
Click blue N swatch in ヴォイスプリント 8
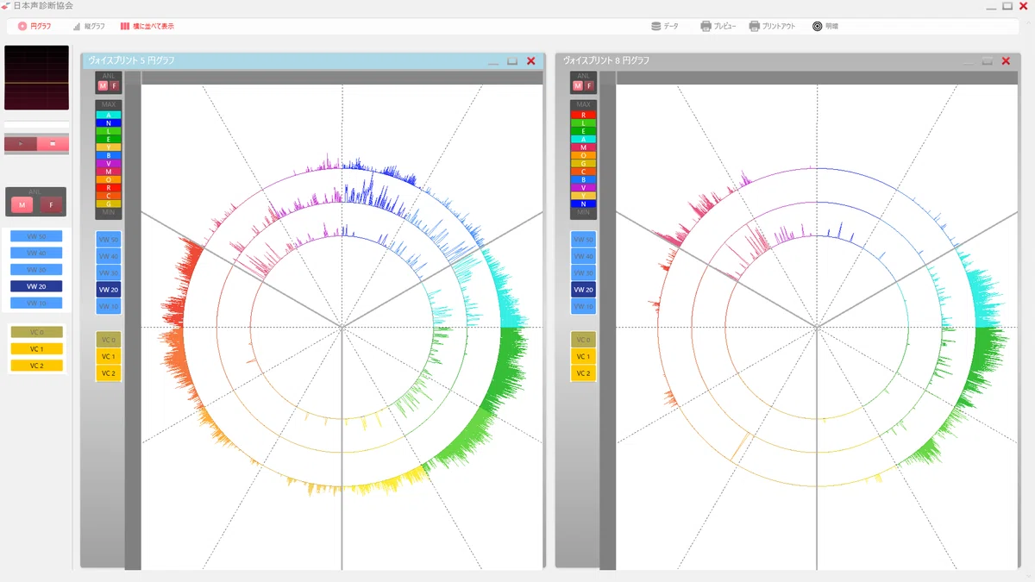coord(583,203)
